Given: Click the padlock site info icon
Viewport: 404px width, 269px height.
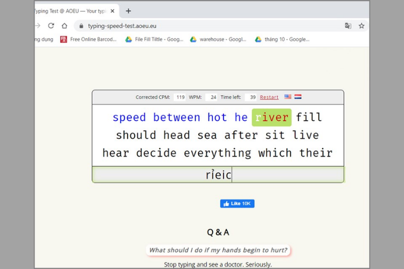Looking at the screenshot, I should (81, 26).
